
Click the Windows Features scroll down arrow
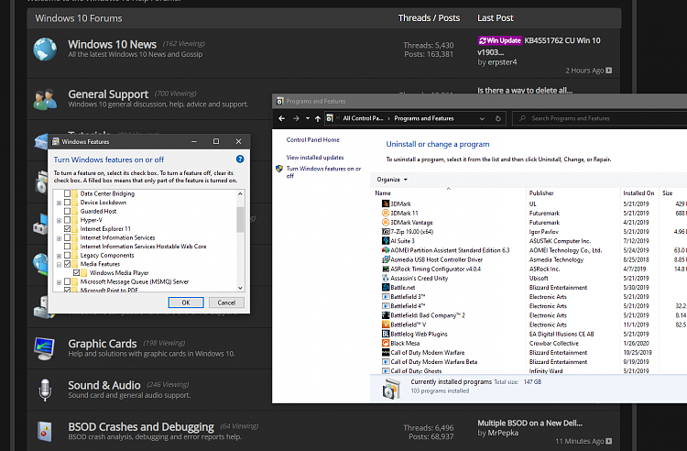240,288
